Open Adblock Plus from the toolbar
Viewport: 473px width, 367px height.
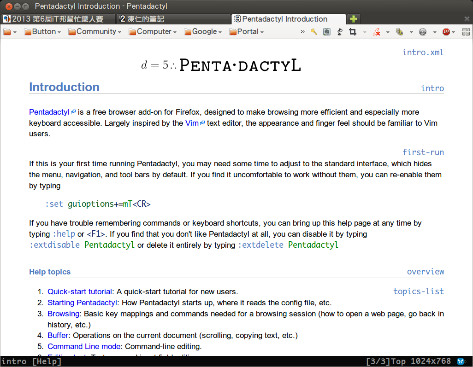[x=446, y=32]
